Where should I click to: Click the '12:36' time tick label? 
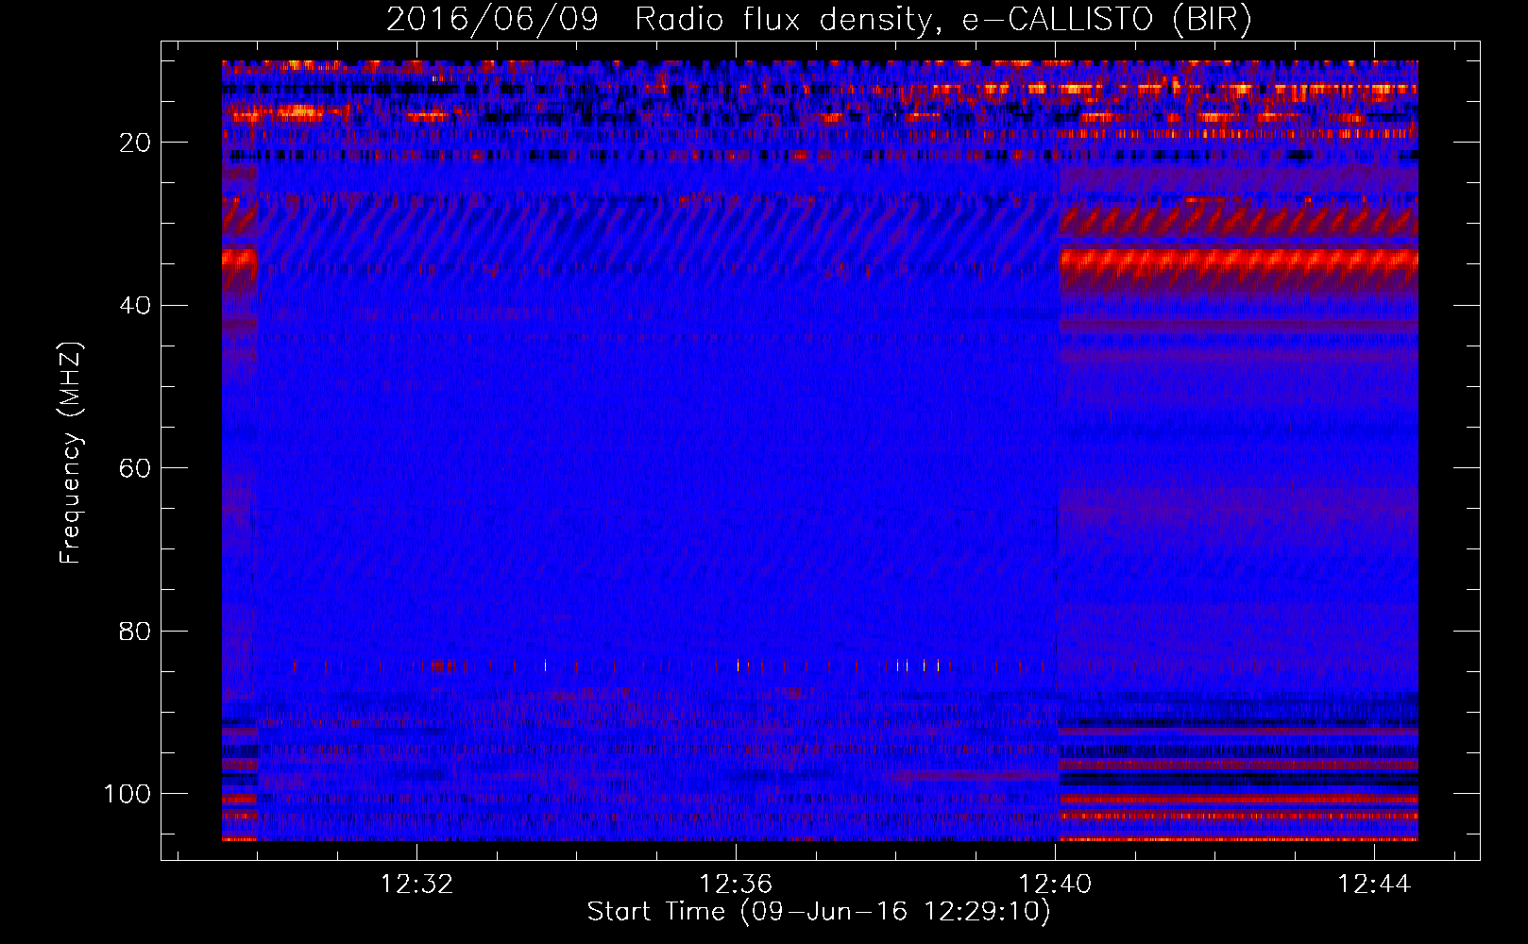[736, 884]
